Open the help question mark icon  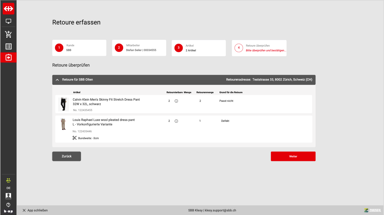pyautogui.click(x=8, y=205)
